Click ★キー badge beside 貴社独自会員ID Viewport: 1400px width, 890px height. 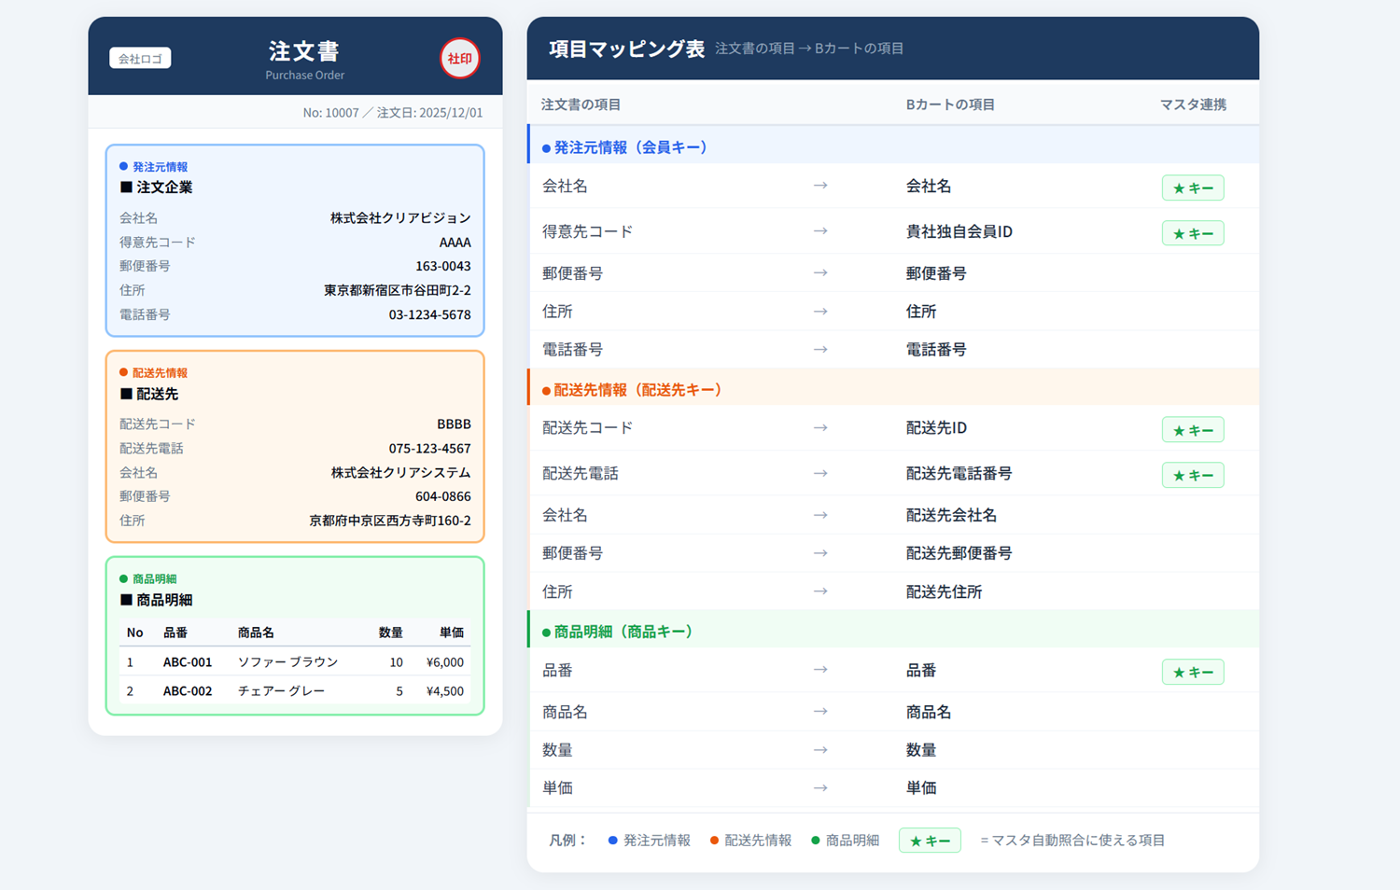pyautogui.click(x=1192, y=233)
